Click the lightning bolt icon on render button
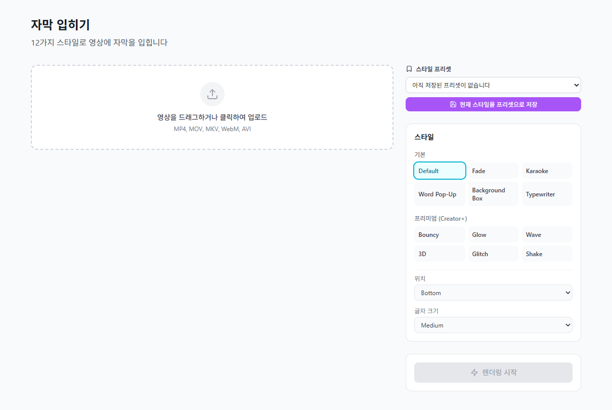Screen dimensions: 612x410 tap(474, 373)
